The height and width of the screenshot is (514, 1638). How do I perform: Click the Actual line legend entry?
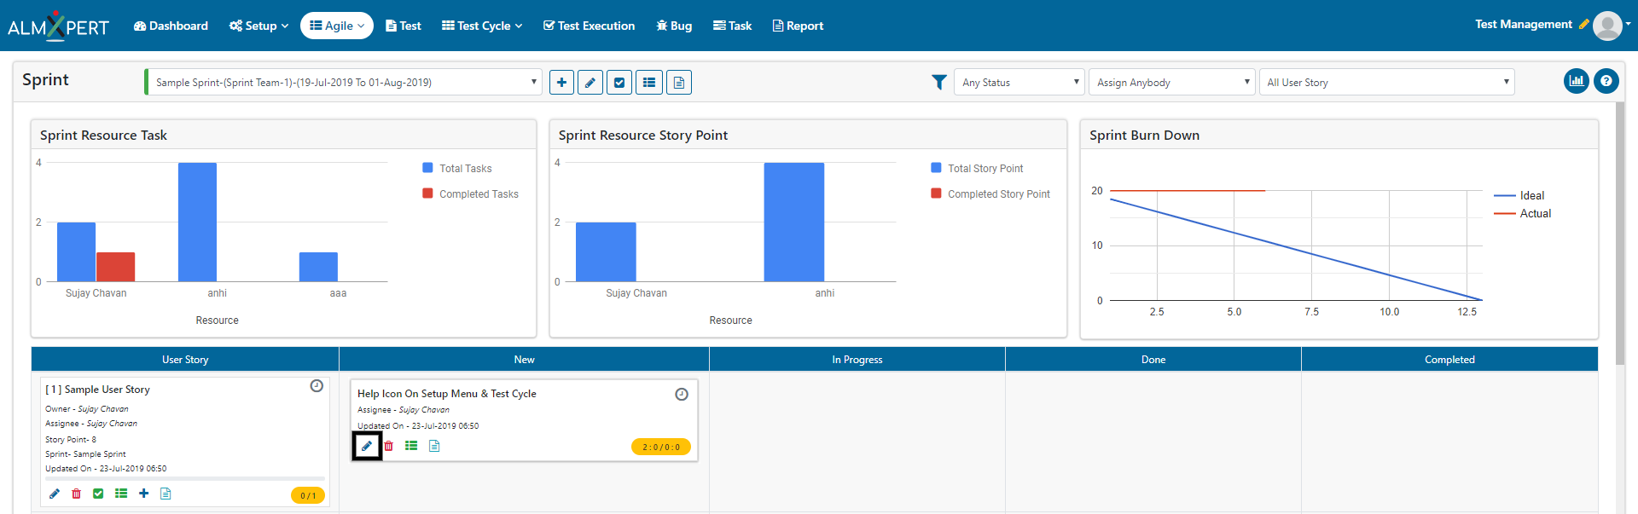point(1523,213)
